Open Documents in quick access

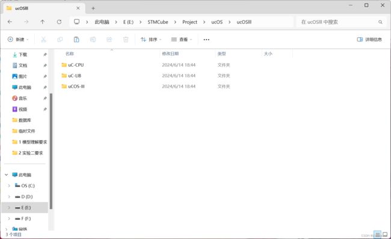(x=23, y=65)
